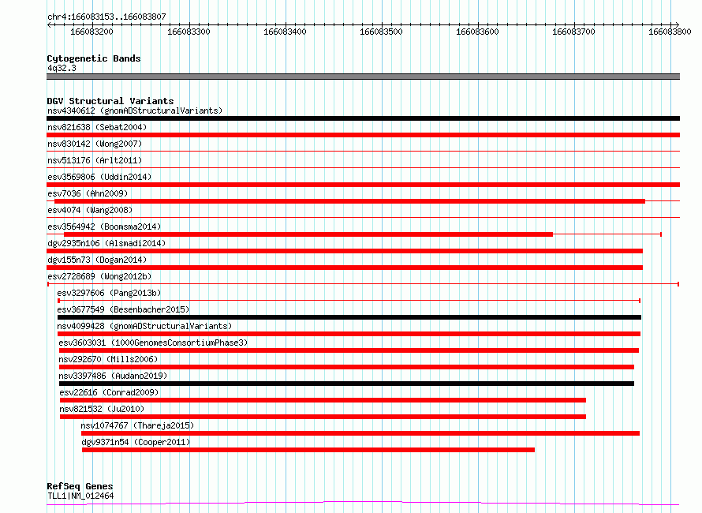Click the esv2728689 (Wong2012b) label
This screenshot has width=702, height=513.
click(x=99, y=276)
